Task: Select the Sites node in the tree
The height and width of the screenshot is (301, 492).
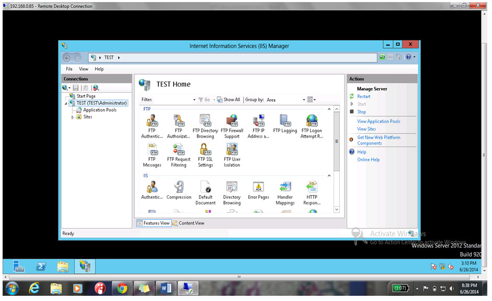Action: pyautogui.click(x=87, y=117)
